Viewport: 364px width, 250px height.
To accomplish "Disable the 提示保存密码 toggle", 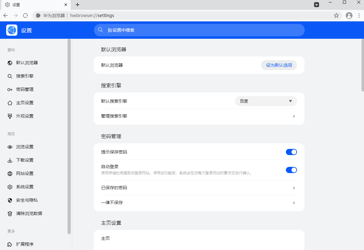I will pyautogui.click(x=291, y=152).
